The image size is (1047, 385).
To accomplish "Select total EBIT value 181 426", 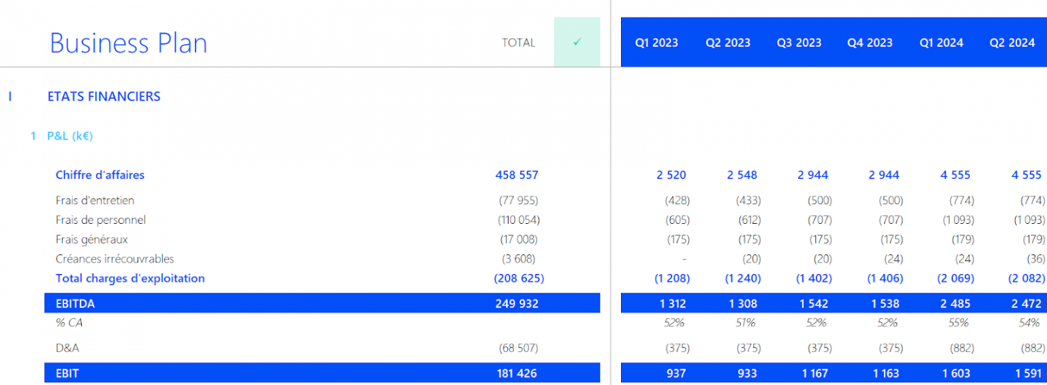I will click(516, 373).
